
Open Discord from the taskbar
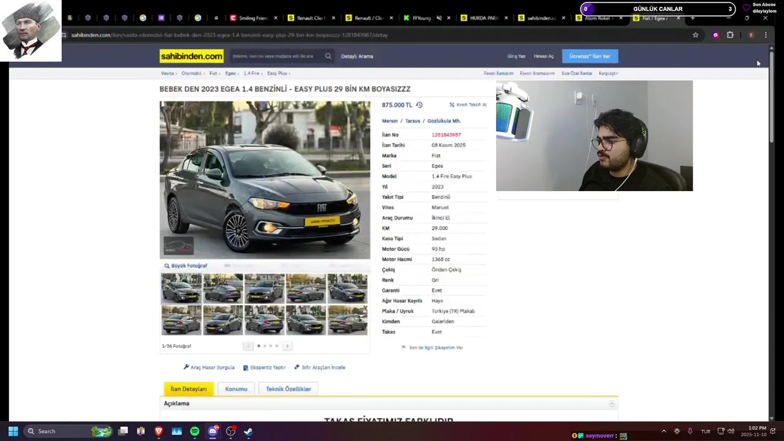tap(213, 431)
